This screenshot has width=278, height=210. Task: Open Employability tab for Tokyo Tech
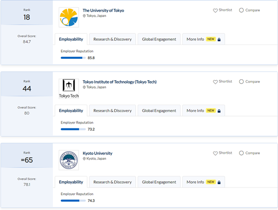point(71,111)
